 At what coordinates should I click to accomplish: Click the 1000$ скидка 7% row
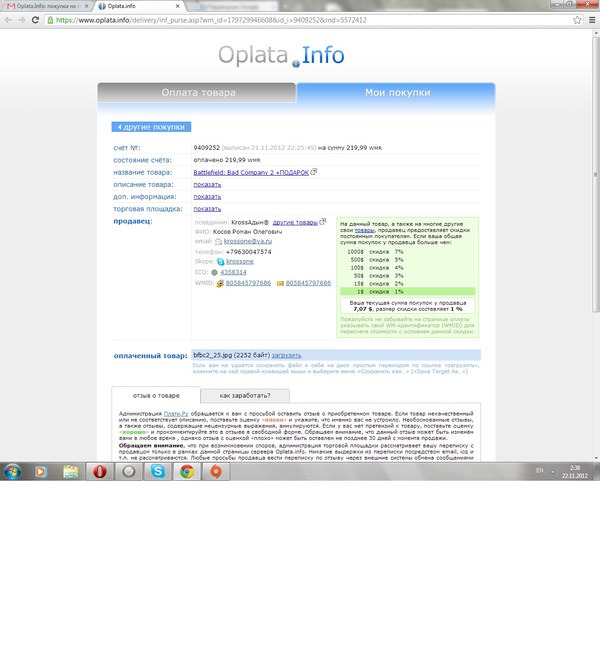[x=407, y=252]
